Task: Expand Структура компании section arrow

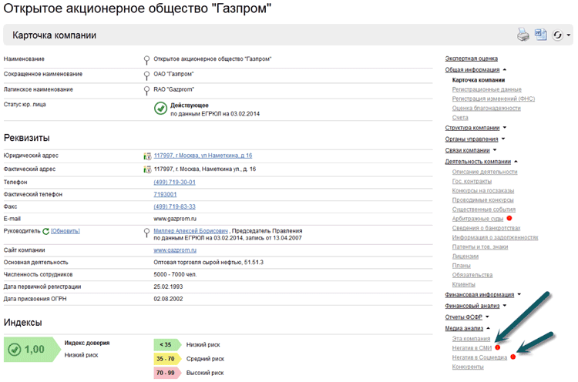Action: (505, 128)
